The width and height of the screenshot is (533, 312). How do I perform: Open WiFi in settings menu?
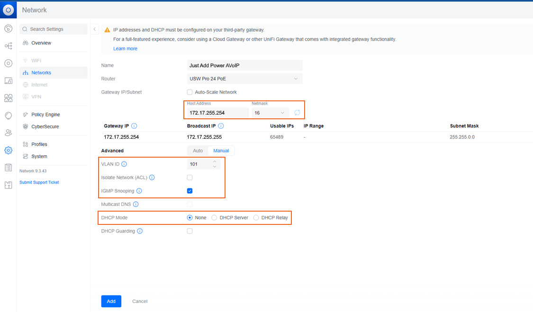point(54,61)
